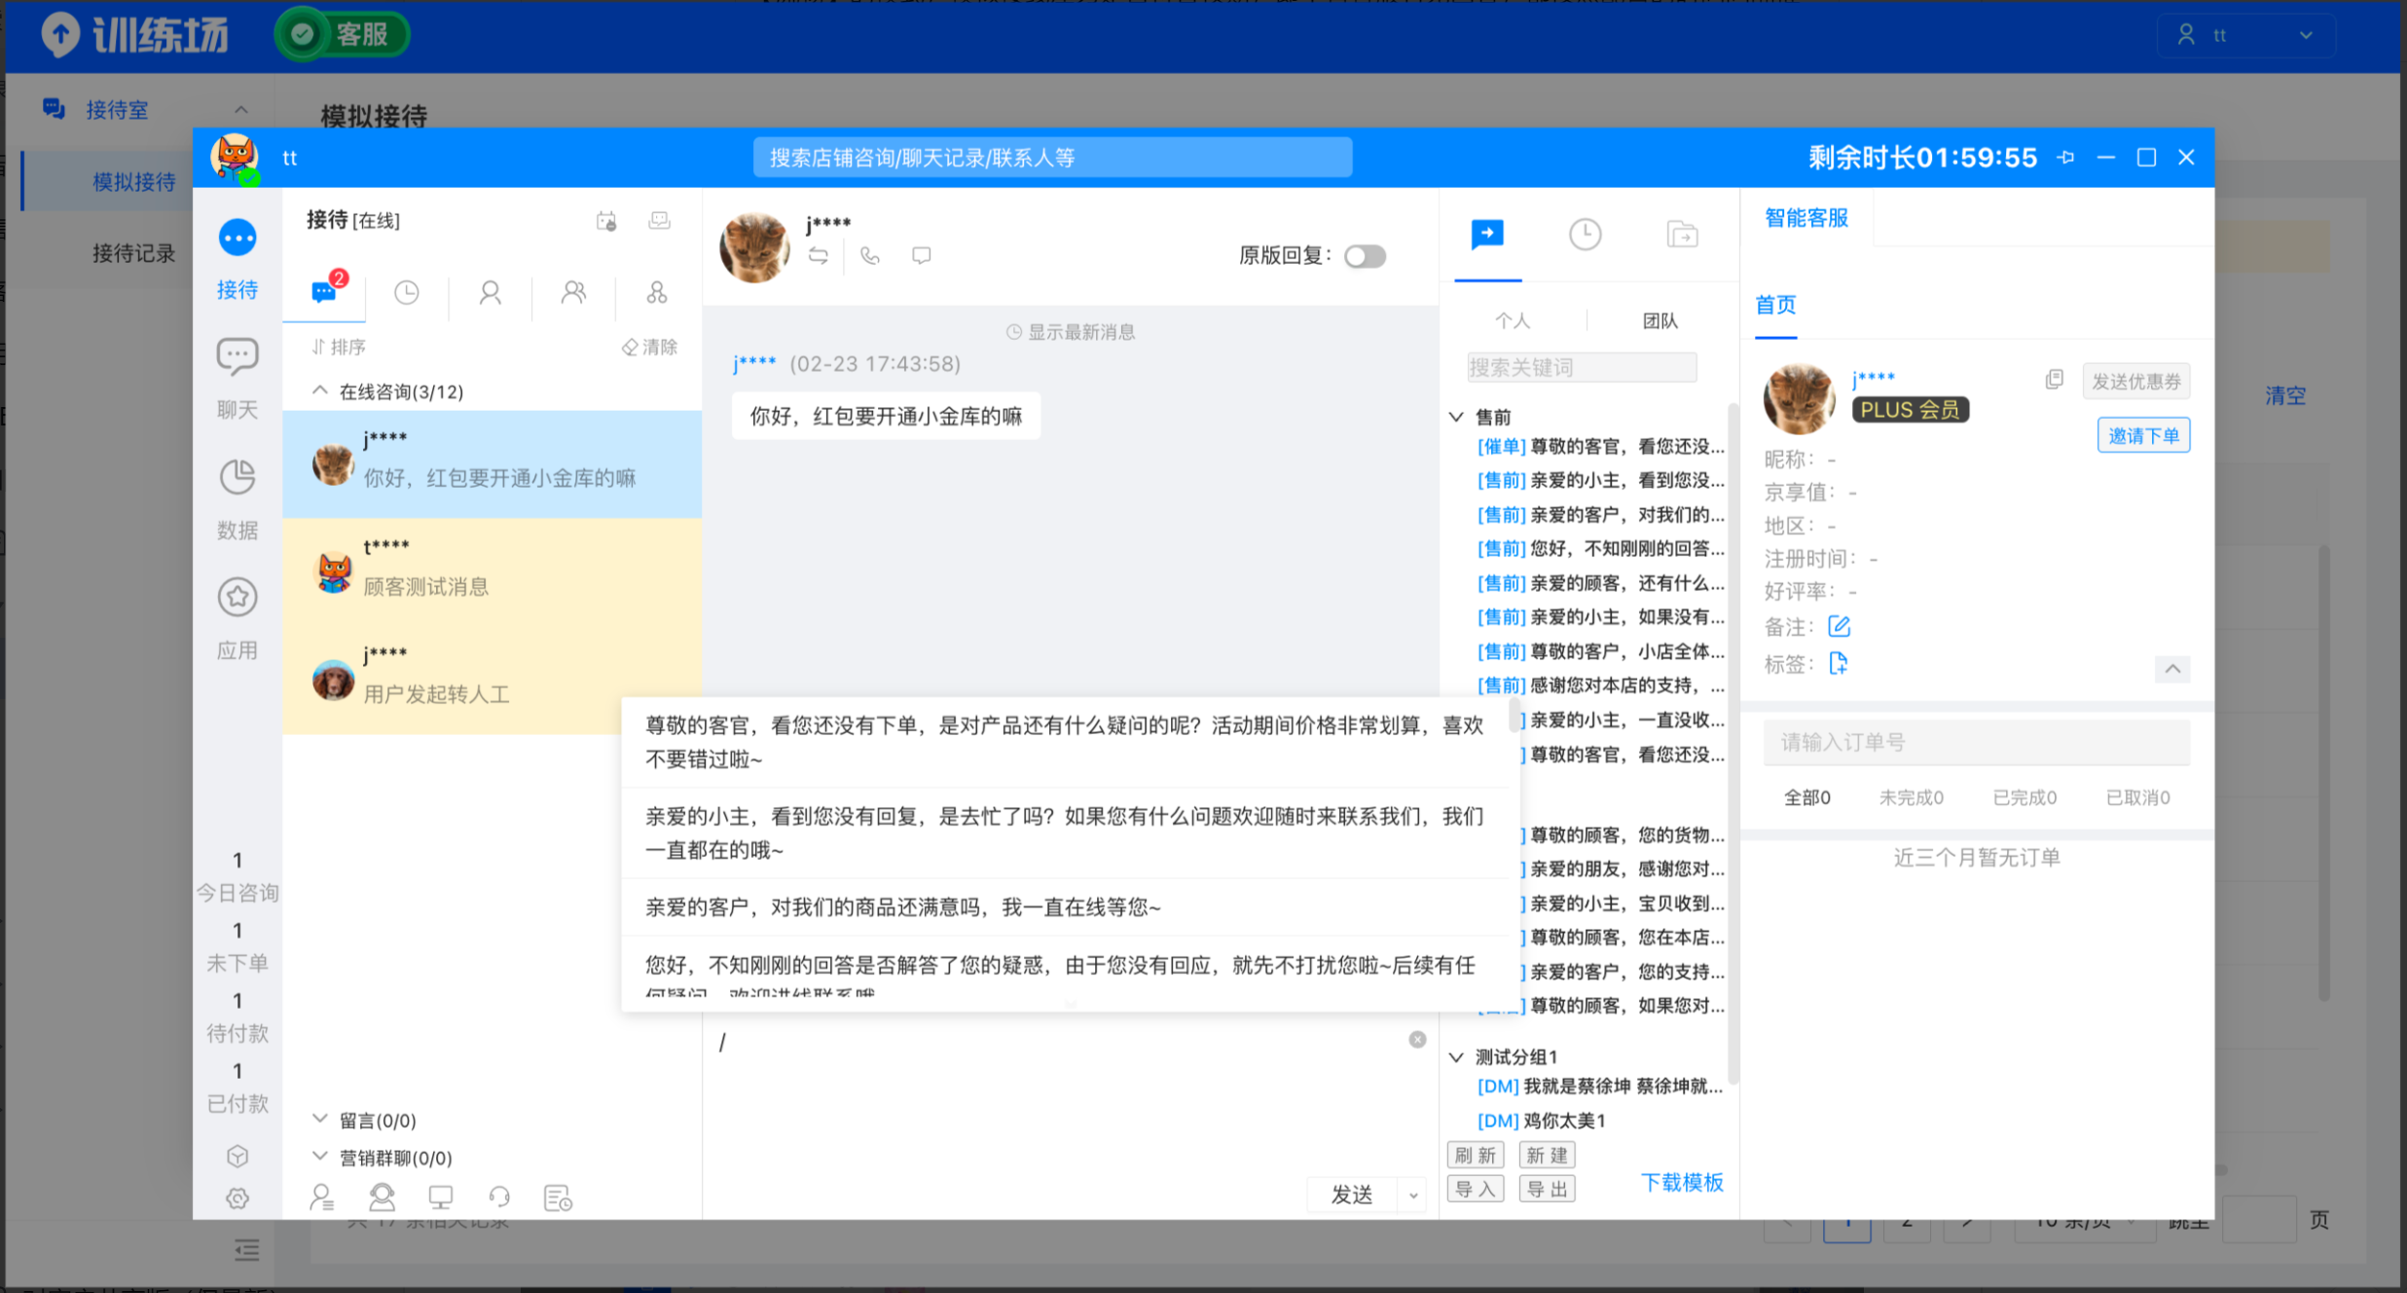
Task: Focus the 请输入订单号 order input
Action: tap(1976, 743)
